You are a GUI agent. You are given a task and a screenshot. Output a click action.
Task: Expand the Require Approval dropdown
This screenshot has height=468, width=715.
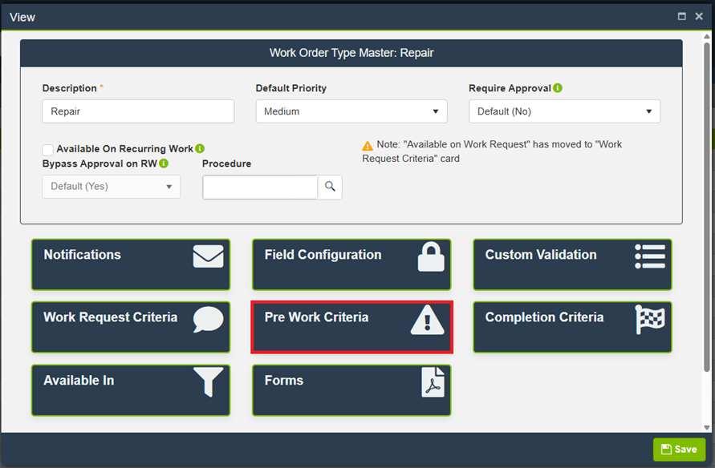[564, 111]
